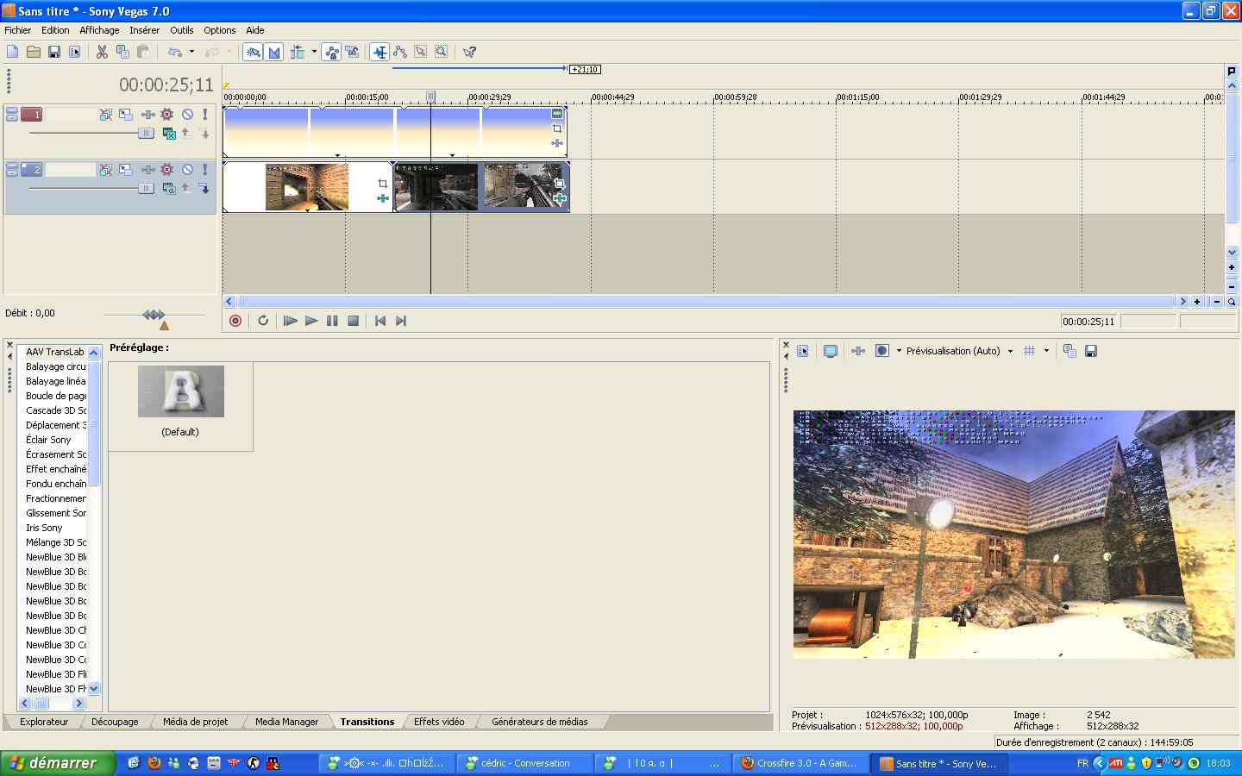Viewport: 1242px width, 776px height.
Task: Open the Insérer menu
Action: [x=145, y=30]
